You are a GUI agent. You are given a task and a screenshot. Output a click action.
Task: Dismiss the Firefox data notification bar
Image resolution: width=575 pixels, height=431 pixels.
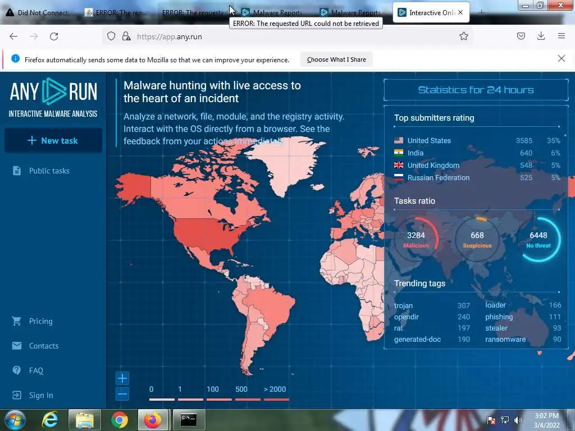[561, 58]
